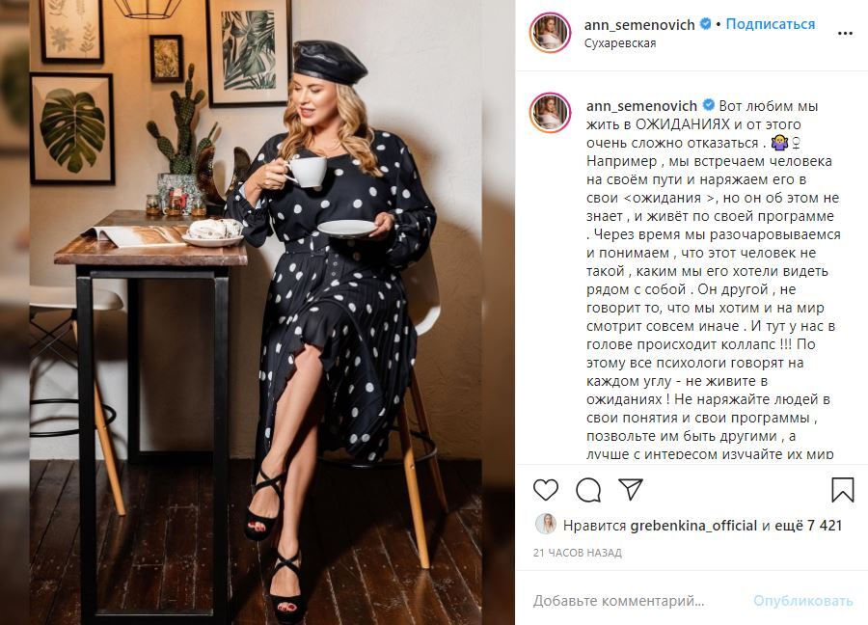Click the 21 часов назад timestamp

point(578,553)
